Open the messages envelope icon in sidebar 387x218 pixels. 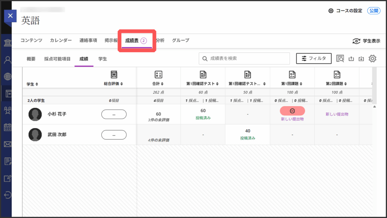coord(8,144)
